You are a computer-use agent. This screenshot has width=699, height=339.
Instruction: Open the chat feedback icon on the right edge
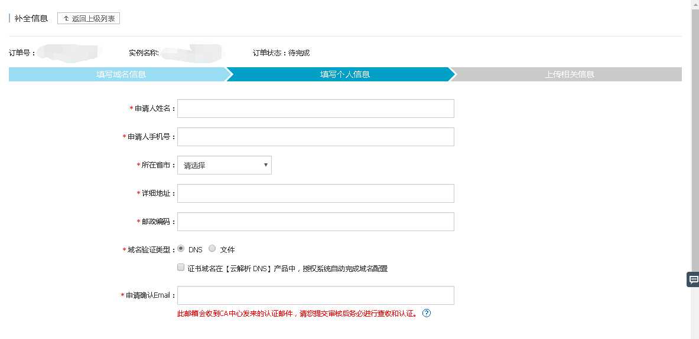pos(693,279)
